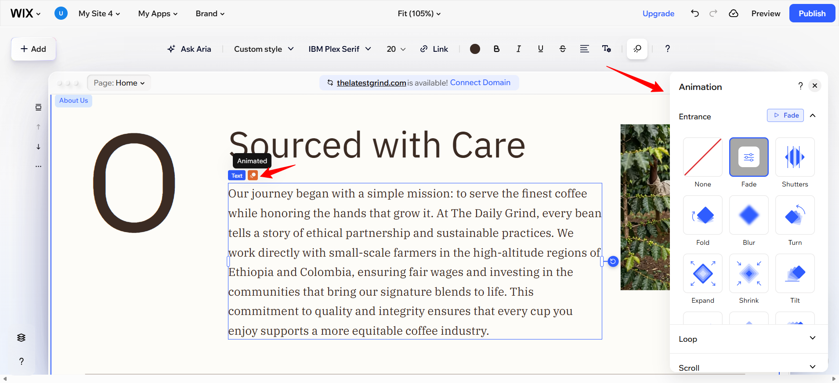Open section more options (three dots)
Image resolution: width=839 pixels, height=383 pixels.
38,166
